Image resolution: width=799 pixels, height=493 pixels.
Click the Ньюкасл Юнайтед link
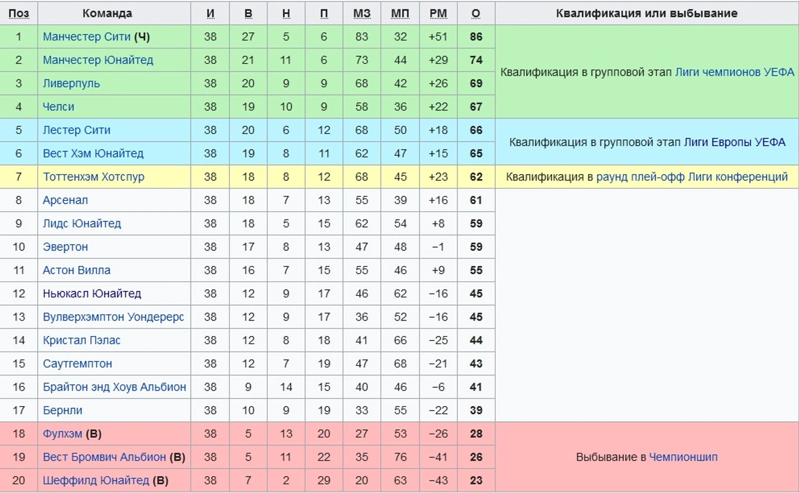click(92, 294)
